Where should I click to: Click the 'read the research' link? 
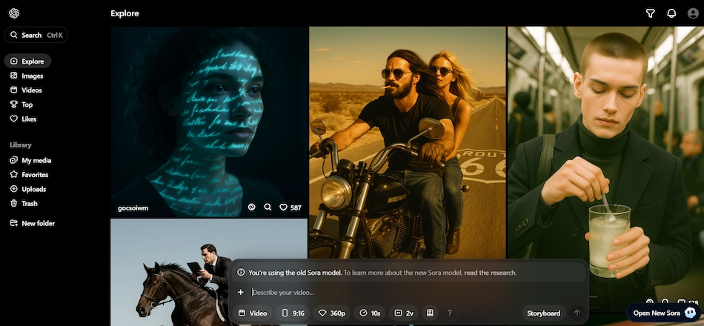click(x=490, y=273)
